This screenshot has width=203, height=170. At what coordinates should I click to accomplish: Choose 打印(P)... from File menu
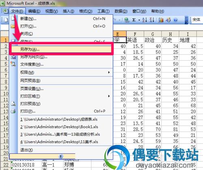tap(61, 111)
